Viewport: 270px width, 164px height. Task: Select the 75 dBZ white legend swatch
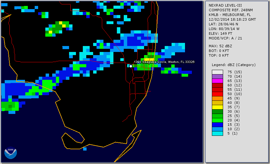pyautogui.click(x=217, y=72)
